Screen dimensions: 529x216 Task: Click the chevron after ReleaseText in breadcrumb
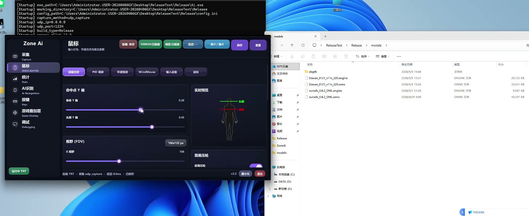347,45
